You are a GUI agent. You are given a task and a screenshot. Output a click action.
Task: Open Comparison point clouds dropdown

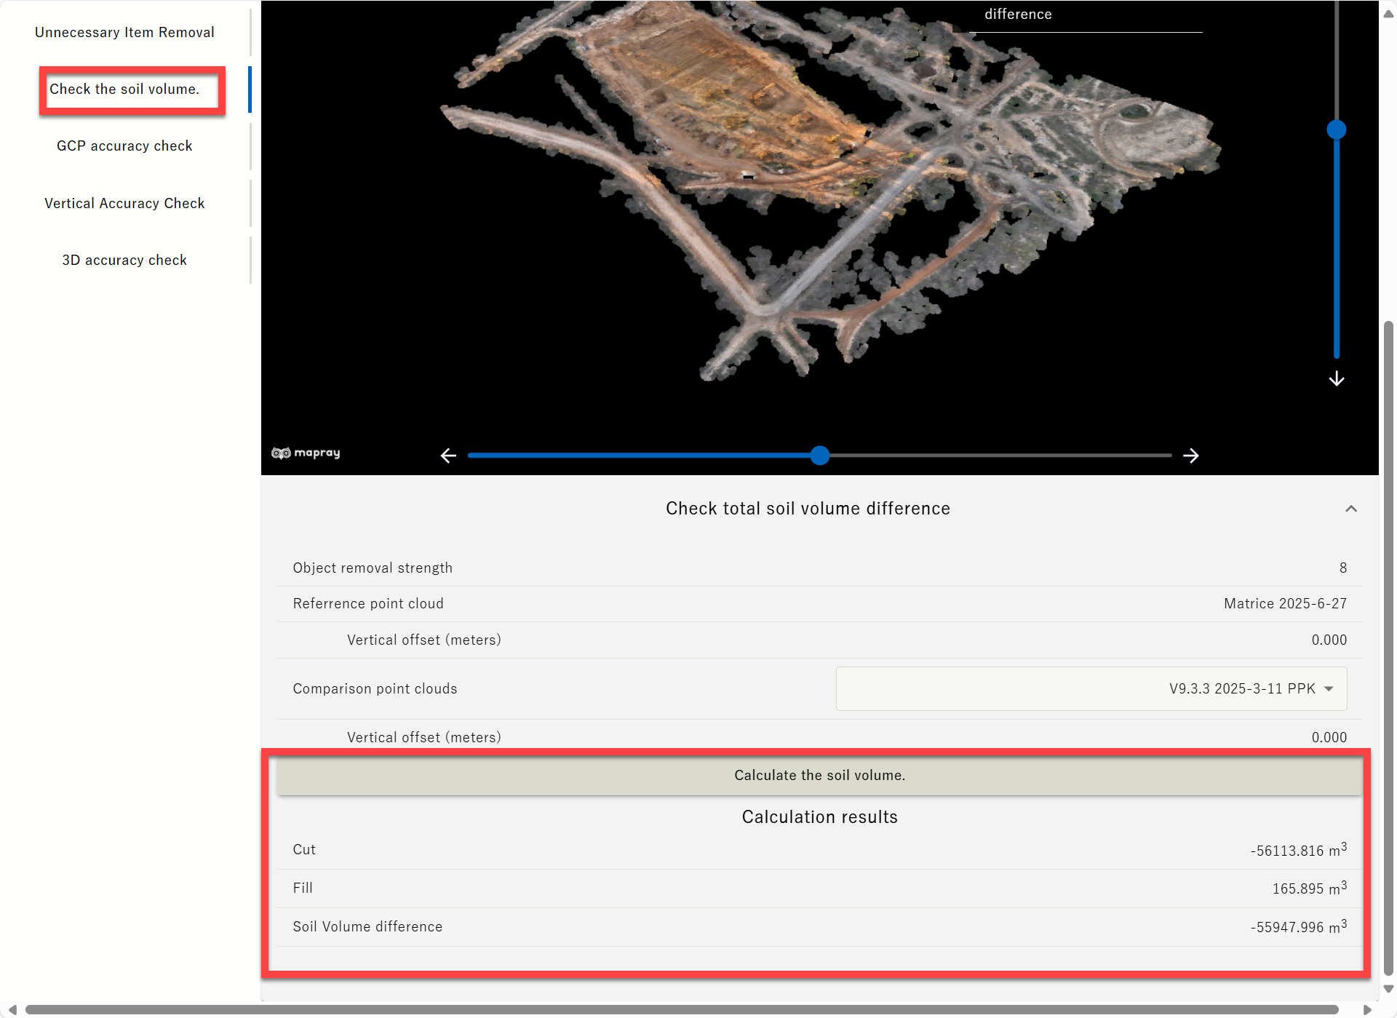(x=1091, y=688)
